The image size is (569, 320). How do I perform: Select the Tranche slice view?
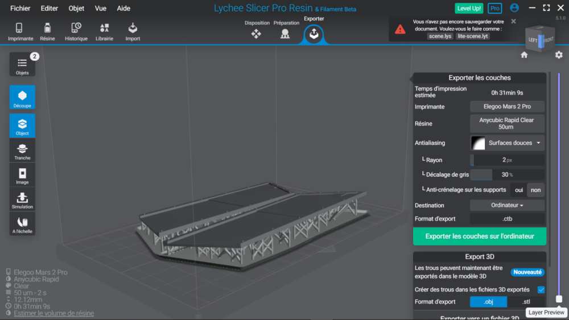click(x=22, y=151)
